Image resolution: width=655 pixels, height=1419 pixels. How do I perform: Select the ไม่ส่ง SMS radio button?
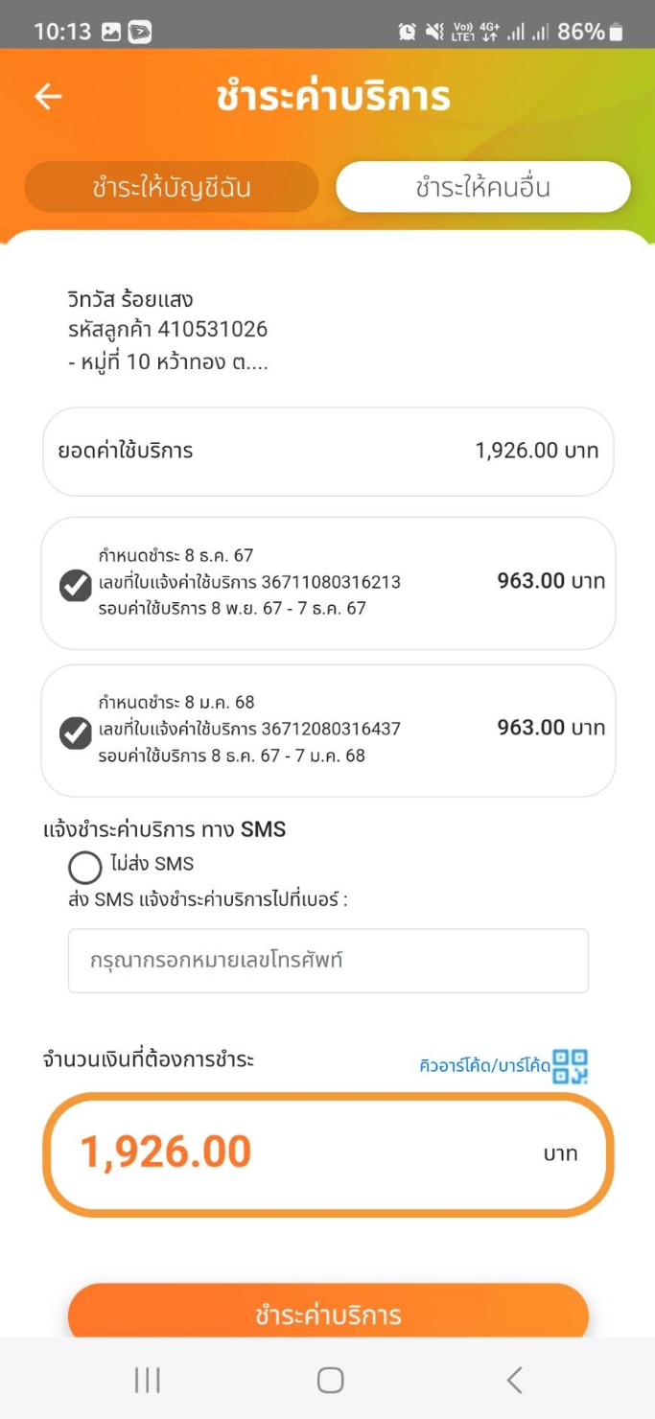[85, 867]
